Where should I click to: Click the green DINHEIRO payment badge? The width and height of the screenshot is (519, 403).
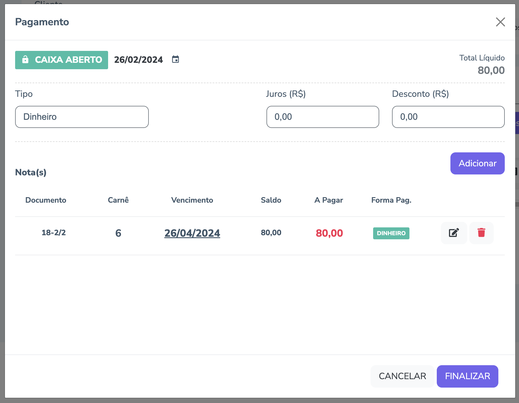[x=391, y=233]
